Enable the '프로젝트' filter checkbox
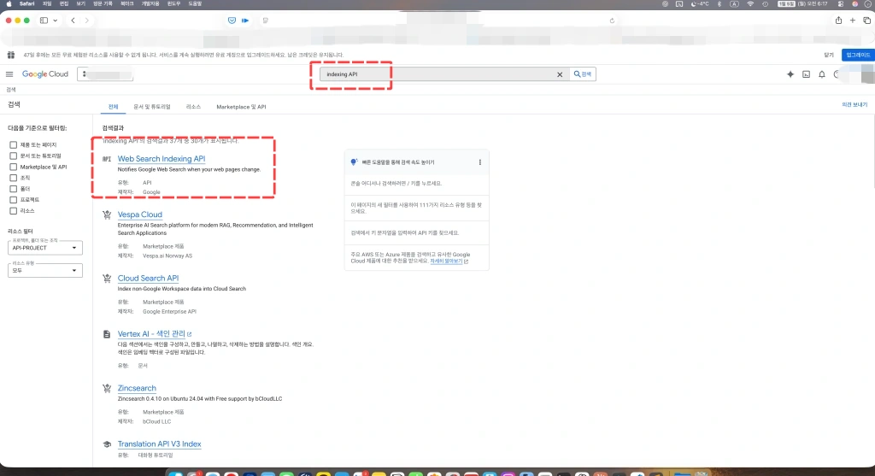Image resolution: width=875 pixels, height=476 pixels. point(14,199)
